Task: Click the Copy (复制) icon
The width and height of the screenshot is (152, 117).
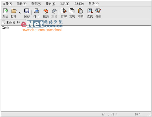Action: [72, 11]
